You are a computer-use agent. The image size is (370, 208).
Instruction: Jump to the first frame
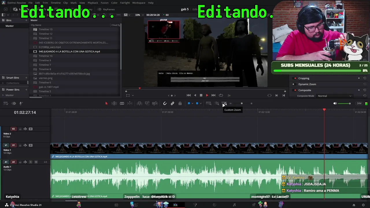coord(188,95)
